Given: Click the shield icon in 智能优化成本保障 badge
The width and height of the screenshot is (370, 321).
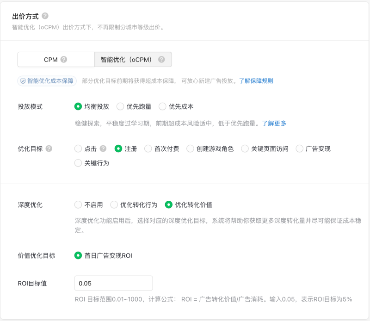Looking at the screenshot, I should (23, 80).
